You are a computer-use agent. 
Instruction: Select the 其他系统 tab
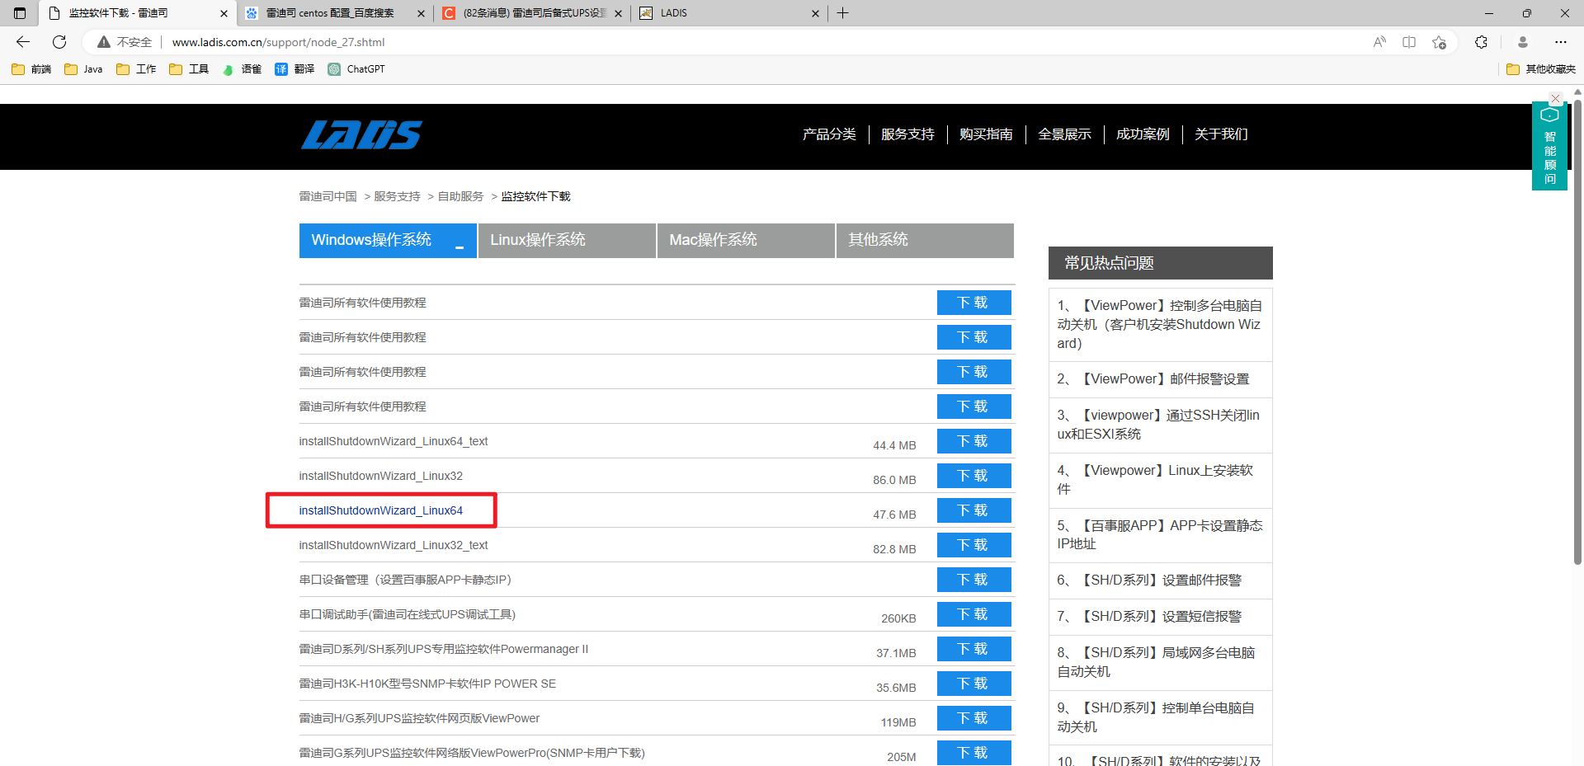point(925,240)
